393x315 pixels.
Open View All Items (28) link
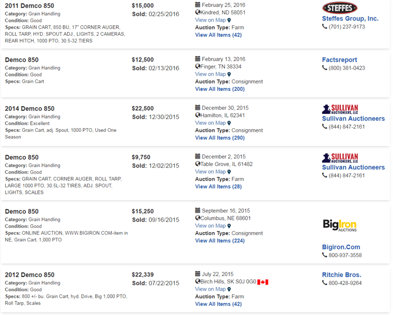pos(218,186)
